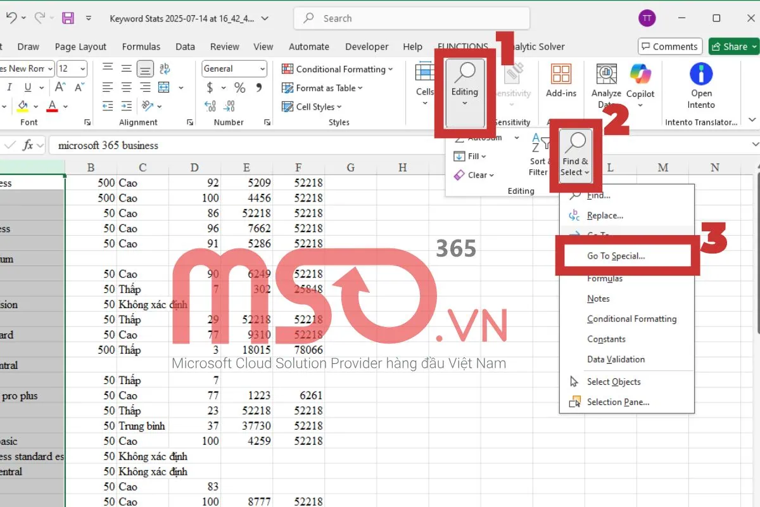Click the Increase Decimal icon
The height and width of the screenshot is (507, 760).
pyautogui.click(x=211, y=106)
